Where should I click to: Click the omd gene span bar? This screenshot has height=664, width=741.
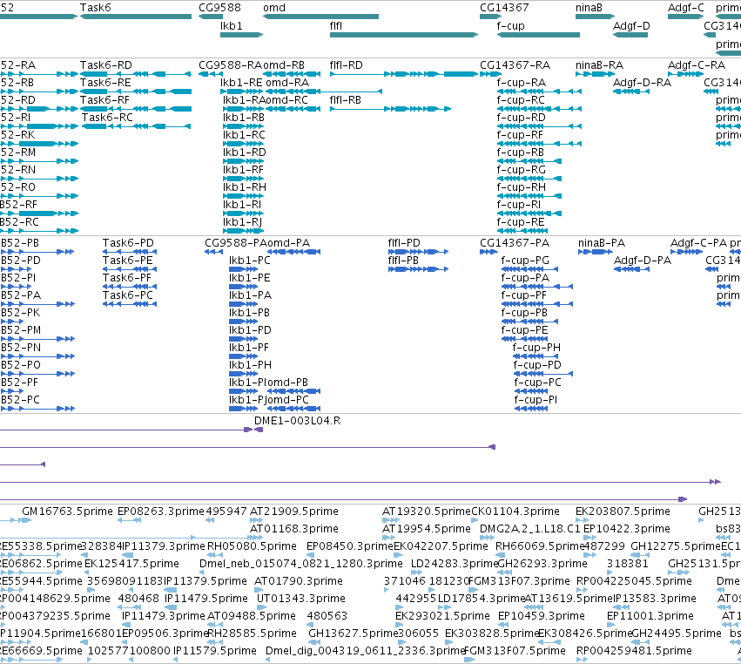click(x=321, y=17)
